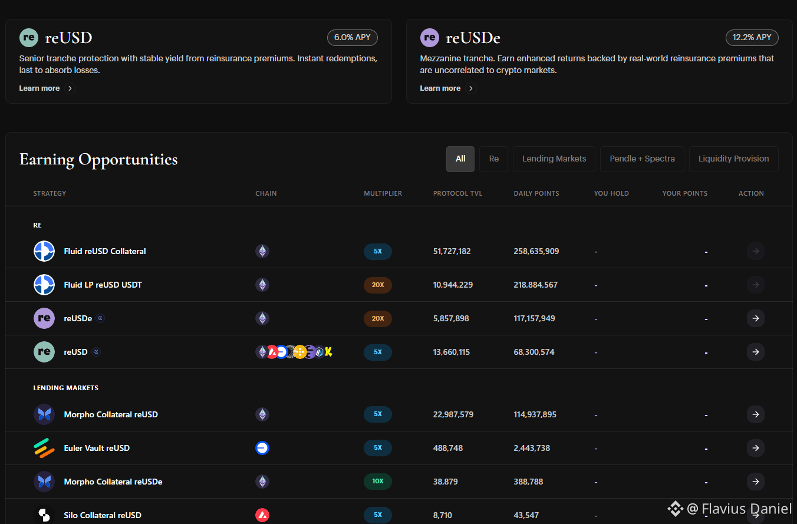Select the All filter tab
797x524 pixels.
[x=460, y=159]
